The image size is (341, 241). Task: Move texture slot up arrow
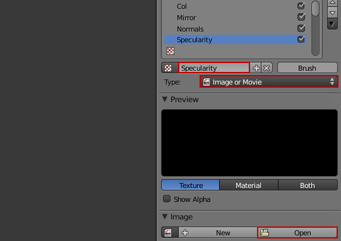click(x=332, y=3)
